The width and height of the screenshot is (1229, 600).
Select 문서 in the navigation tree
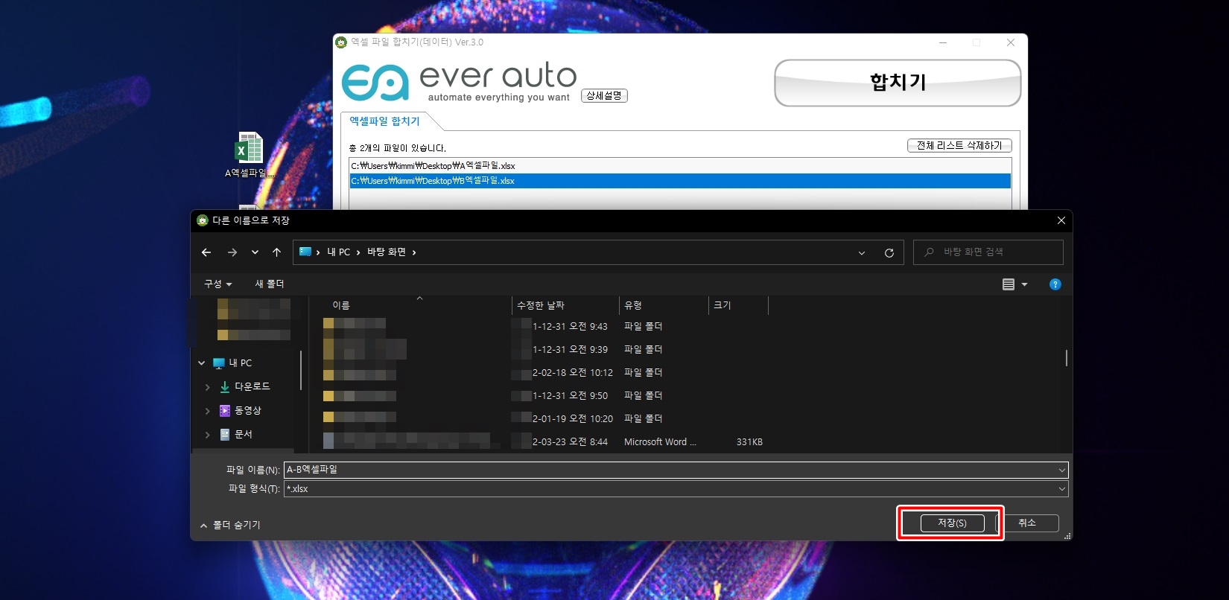(243, 435)
